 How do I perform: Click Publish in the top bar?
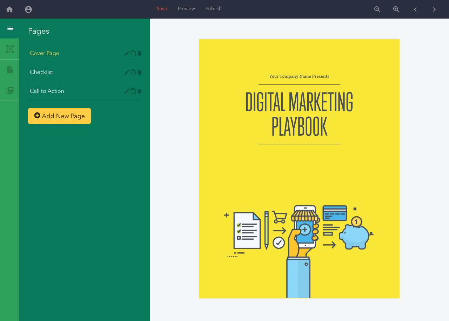(x=214, y=9)
